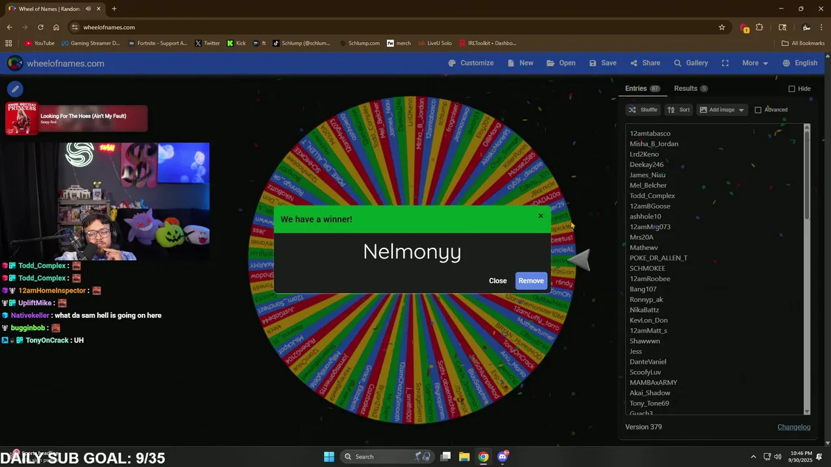This screenshot has width=831, height=467.
Task: Bookmark this page with the star icon
Action: point(721,27)
